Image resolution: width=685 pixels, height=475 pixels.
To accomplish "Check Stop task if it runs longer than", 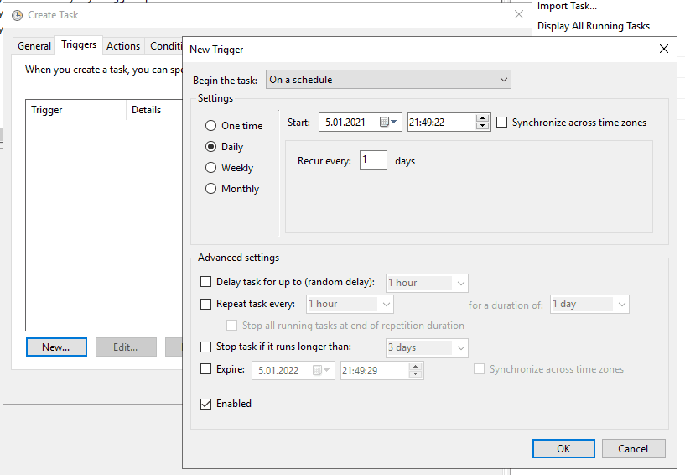I will point(206,347).
